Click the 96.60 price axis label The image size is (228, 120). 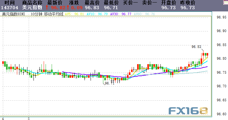click(x=222, y=114)
